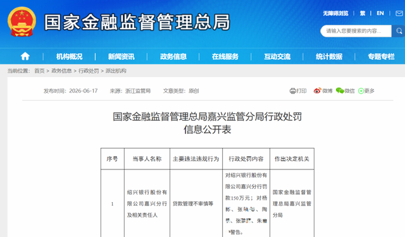Viewport: 405px width, 237px height.
Task: Click cell 绍兴银行股份有限公司嘉兴分行及相关责任人
Action: pos(147,204)
